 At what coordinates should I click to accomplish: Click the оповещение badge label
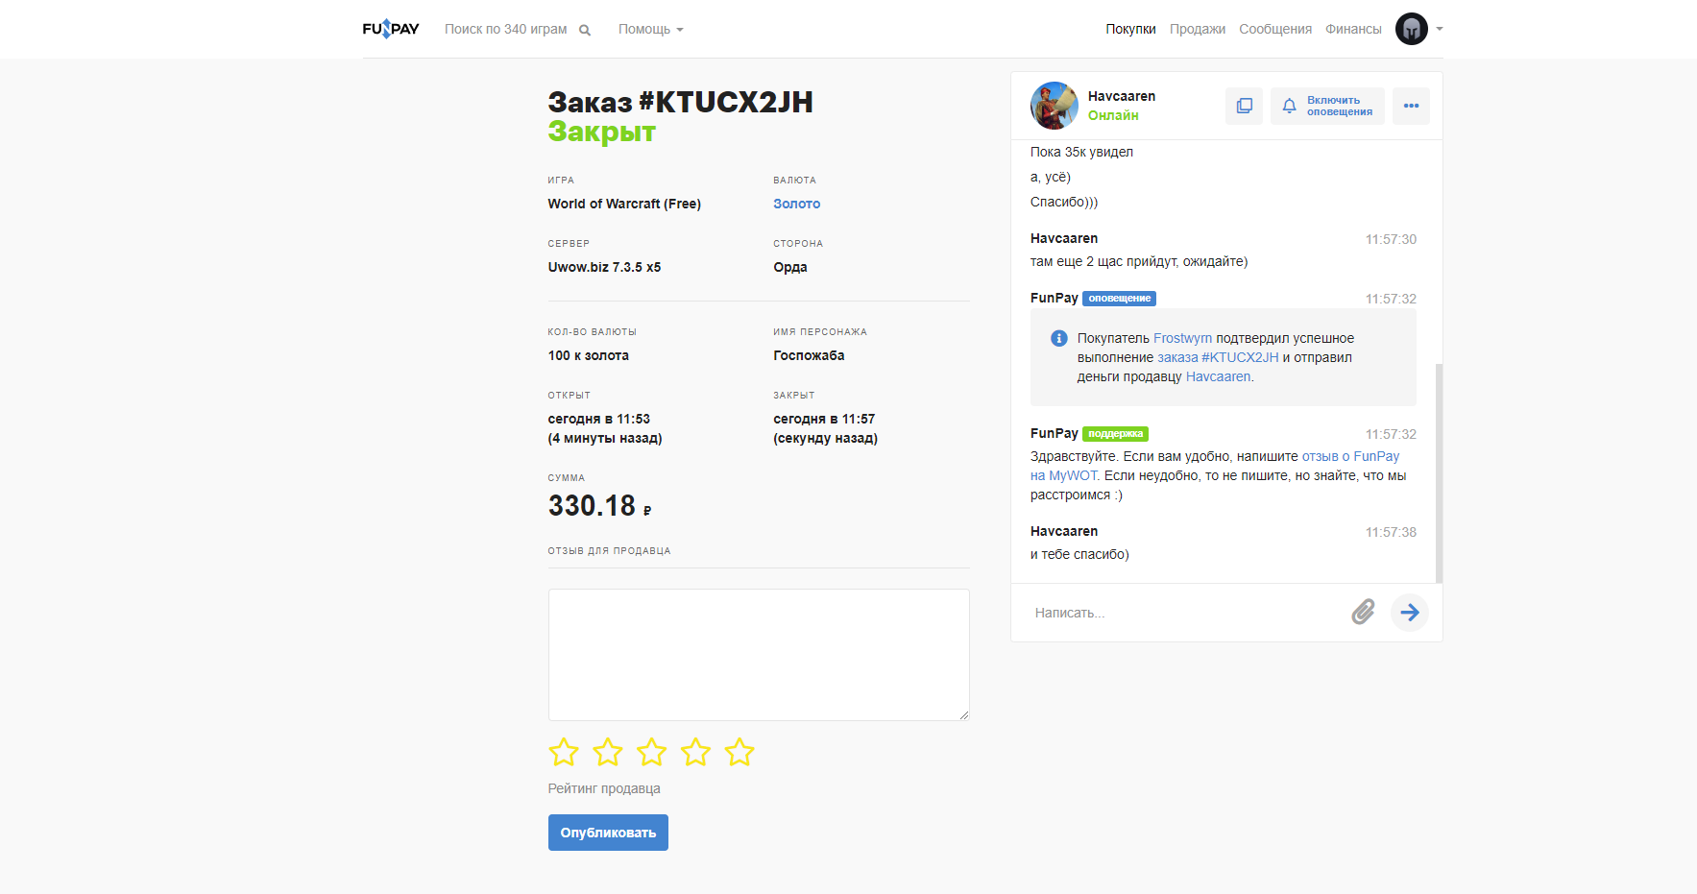(1119, 299)
